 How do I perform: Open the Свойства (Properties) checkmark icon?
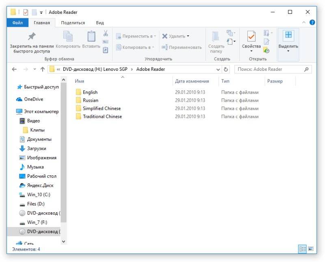[x=251, y=37]
